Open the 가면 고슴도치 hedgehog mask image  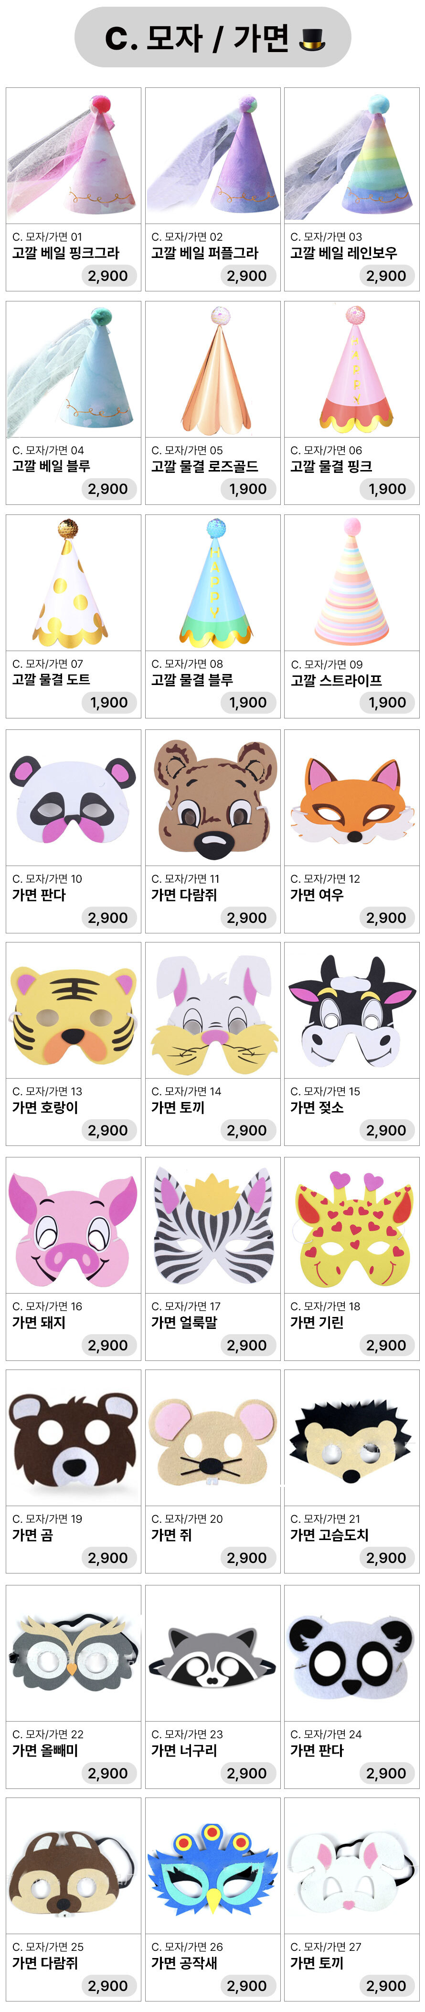351,1438
